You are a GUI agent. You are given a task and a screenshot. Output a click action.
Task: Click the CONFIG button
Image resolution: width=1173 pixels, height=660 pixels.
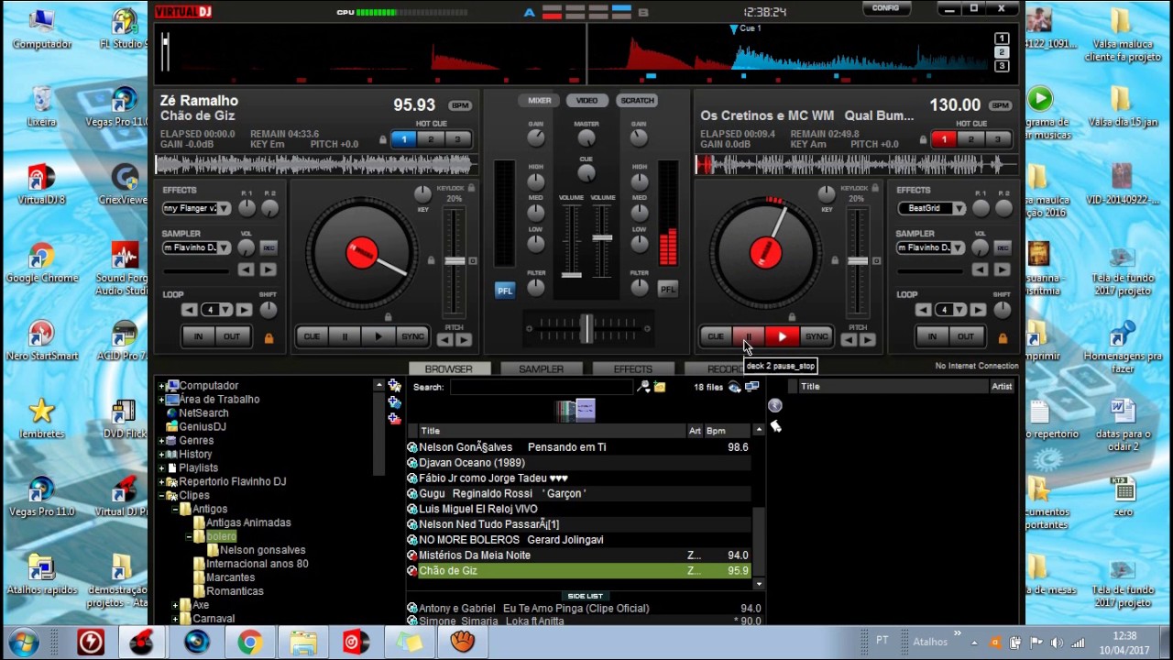(x=886, y=8)
